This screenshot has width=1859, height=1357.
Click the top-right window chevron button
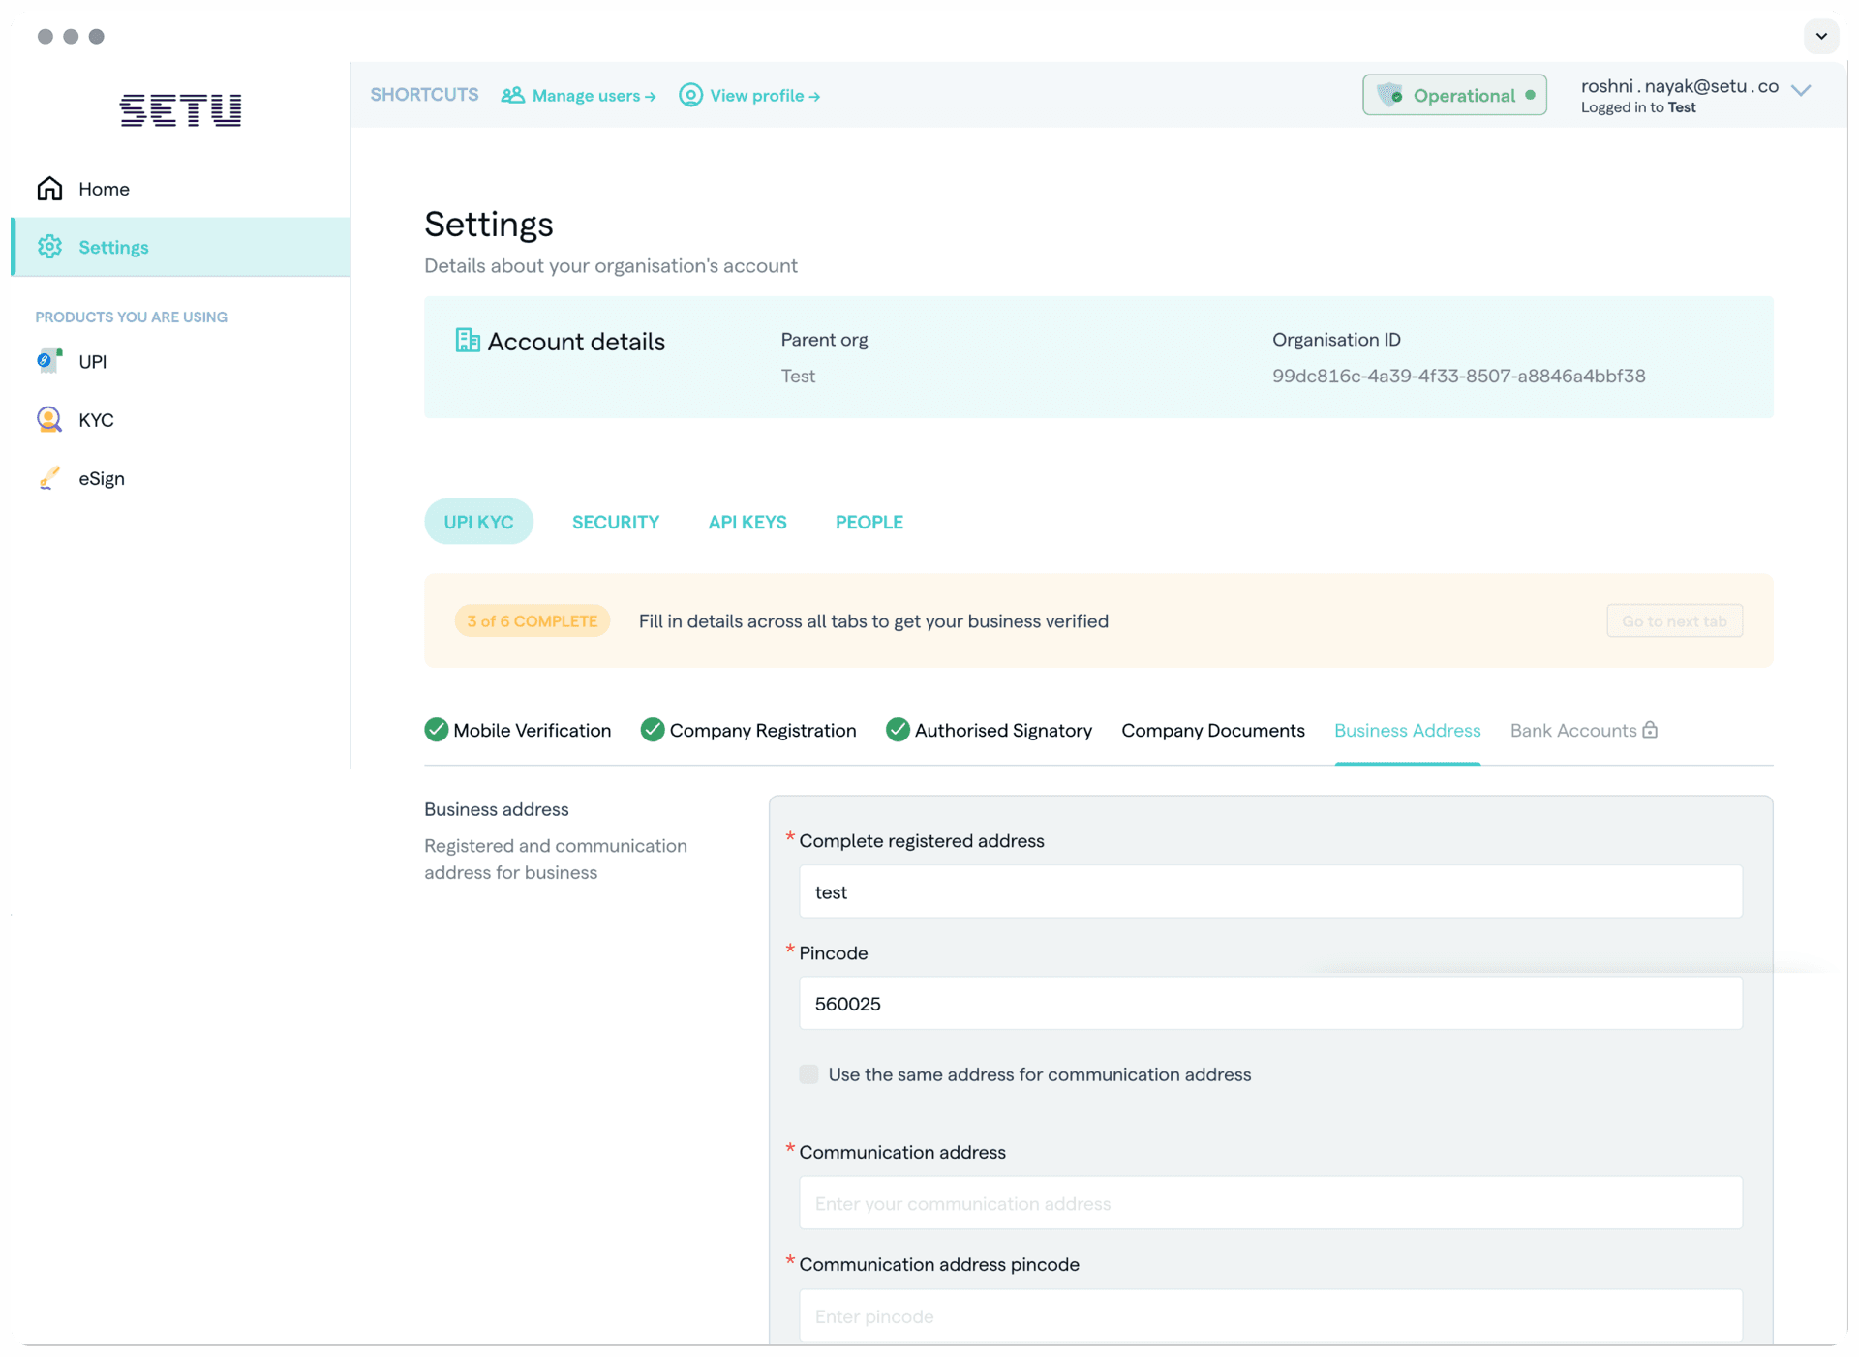point(1821,36)
